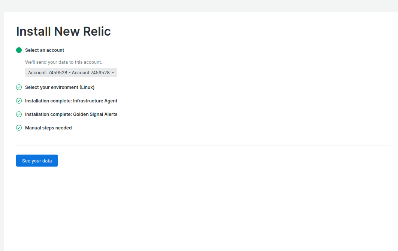Open the Select your environment (Linux) step
The width and height of the screenshot is (398, 251).
pos(60,87)
